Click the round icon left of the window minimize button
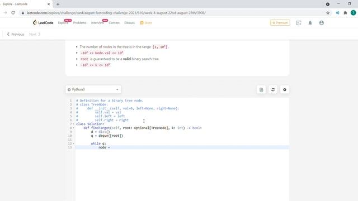Viewport: 358px width, 201px height. pos(328,4)
